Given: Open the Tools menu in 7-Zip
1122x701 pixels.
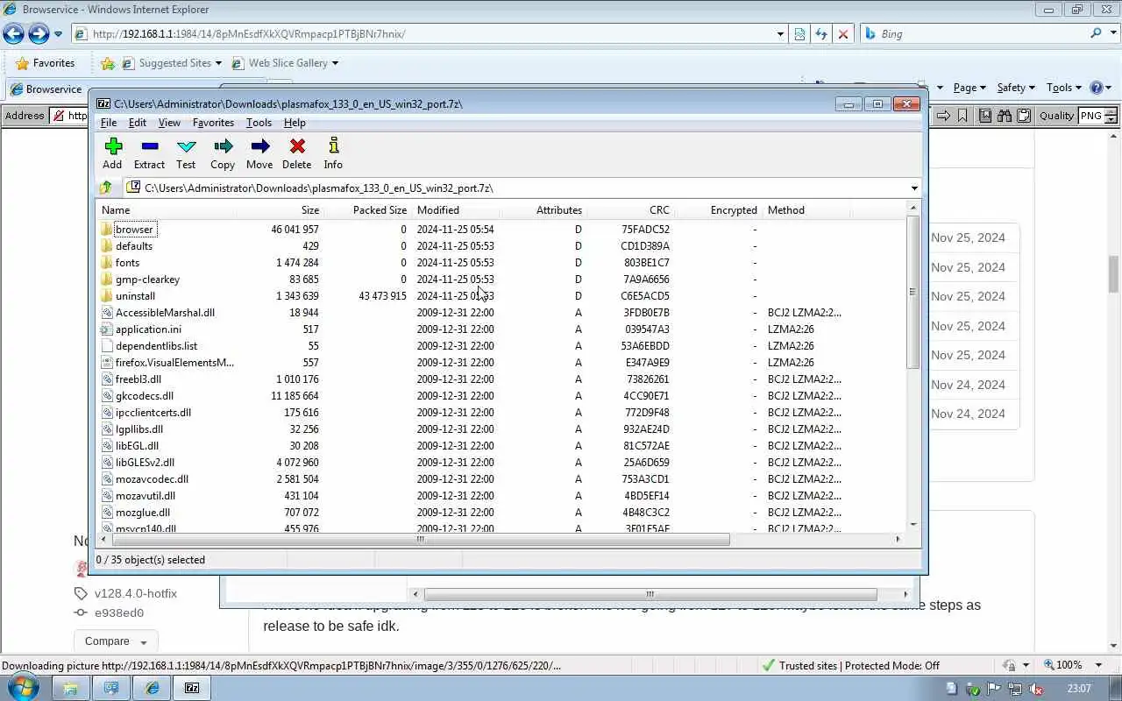Looking at the screenshot, I should tap(259, 123).
